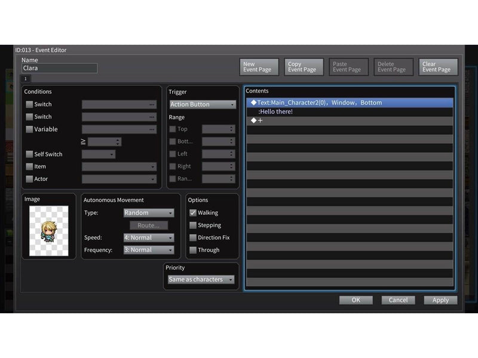Toggle the Left range checkbox

click(x=173, y=154)
